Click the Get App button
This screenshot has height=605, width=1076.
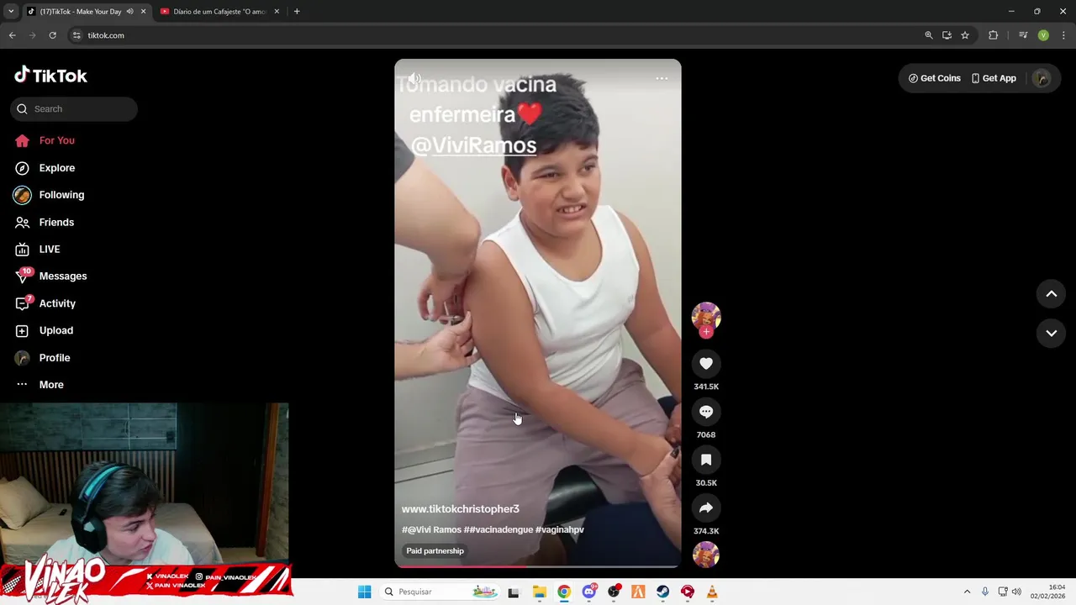point(994,78)
